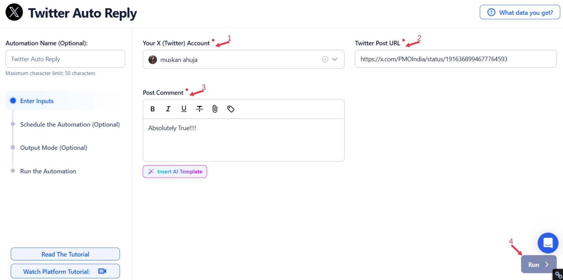Open the Output Mode (Optional) step
This screenshot has height=280, width=563.
coord(54,148)
